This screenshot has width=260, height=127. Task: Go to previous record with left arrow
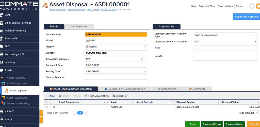[x=252, y=6]
